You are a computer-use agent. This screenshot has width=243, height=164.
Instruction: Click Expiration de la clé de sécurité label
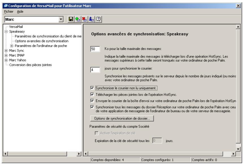coord(122,141)
